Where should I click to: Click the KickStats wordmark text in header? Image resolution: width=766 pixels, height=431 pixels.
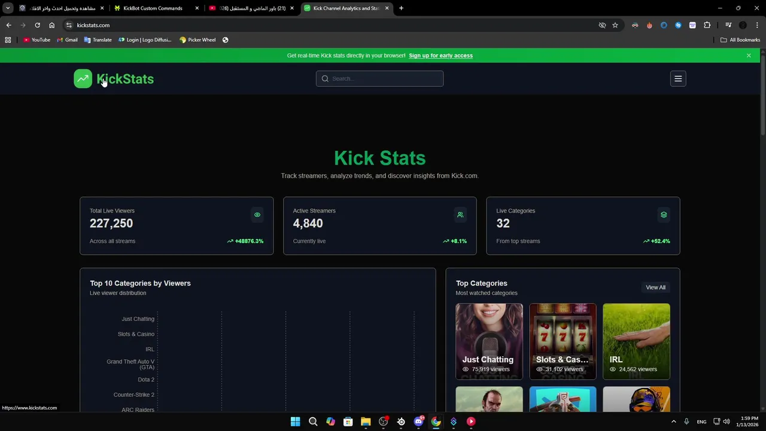(125, 79)
